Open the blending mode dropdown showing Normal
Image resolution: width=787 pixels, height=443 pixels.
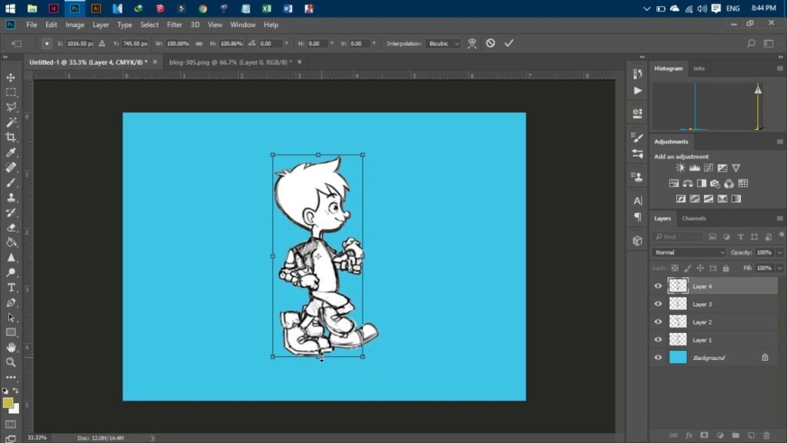(x=688, y=252)
